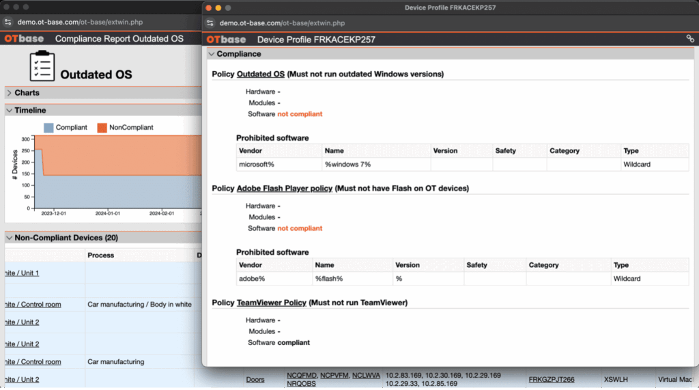Click the OTbase logo in Compliance Report window
Screen dimensions: 699x390
pyautogui.click(x=24, y=38)
